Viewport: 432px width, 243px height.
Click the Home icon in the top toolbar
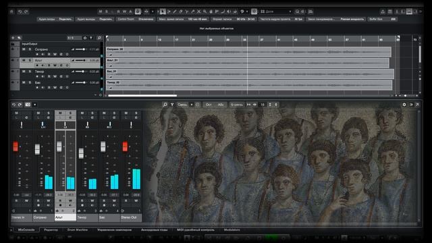click(x=11, y=11)
